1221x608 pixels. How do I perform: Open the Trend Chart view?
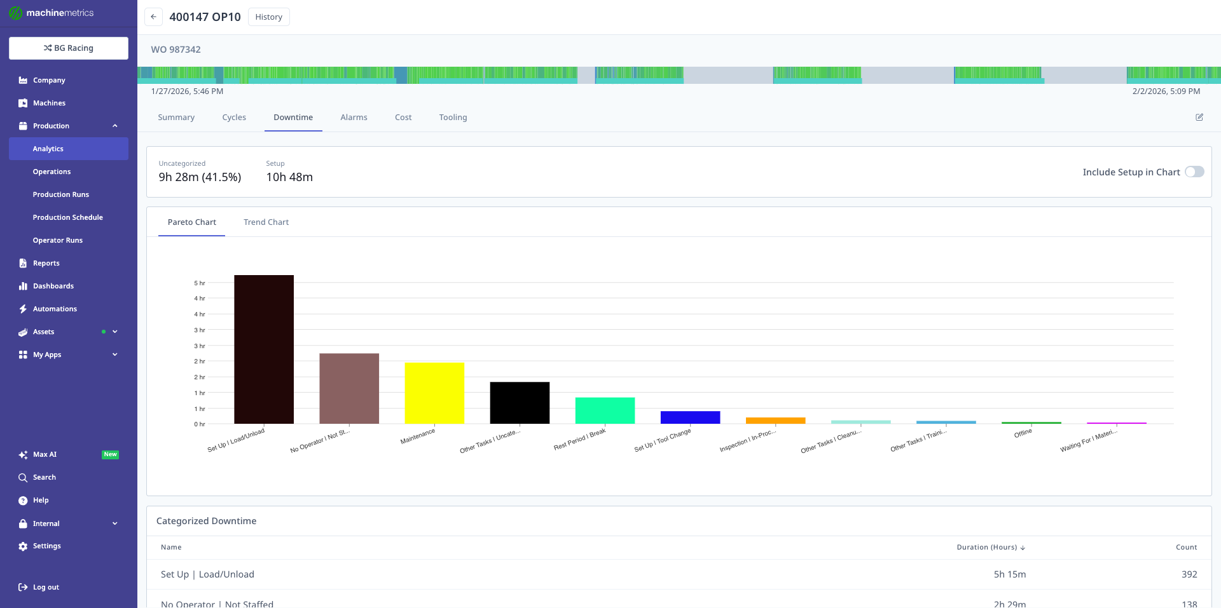click(266, 222)
